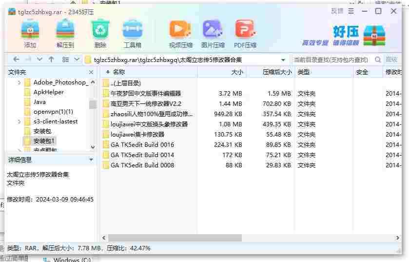Click the horizontal scrollbar left arrow
409x262 pixels.
(104, 238)
